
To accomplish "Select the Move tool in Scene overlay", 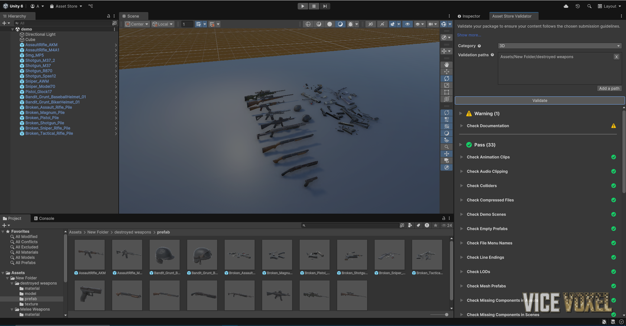I will click(x=446, y=71).
